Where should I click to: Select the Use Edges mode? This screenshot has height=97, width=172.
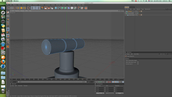(8, 29)
